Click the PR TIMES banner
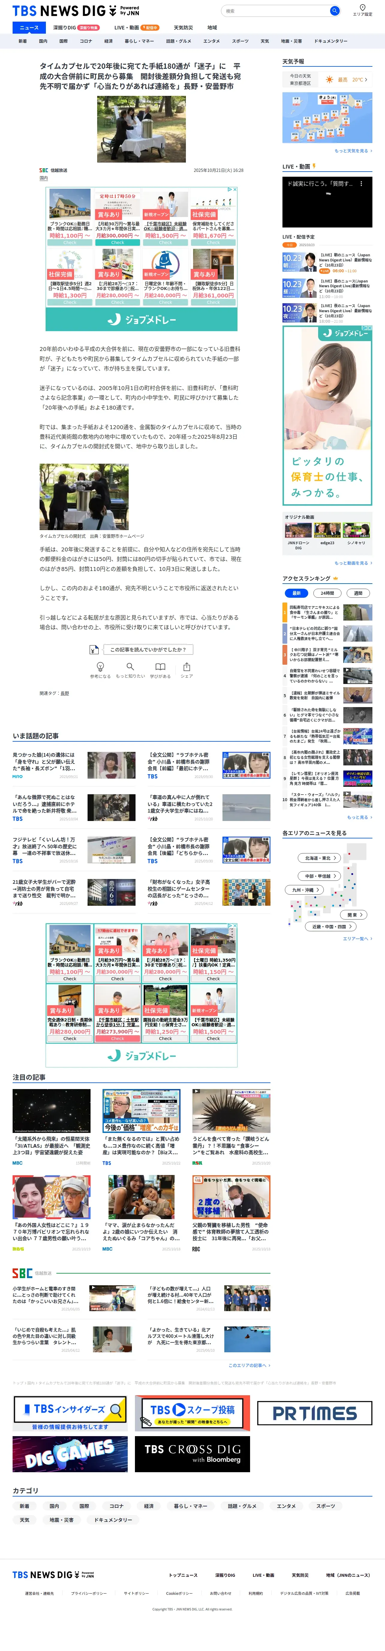The height and width of the screenshot is (1651, 385). [315, 1413]
